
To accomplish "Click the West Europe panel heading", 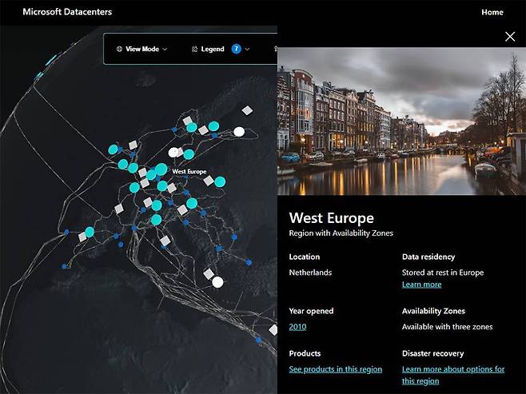I will [x=331, y=218].
